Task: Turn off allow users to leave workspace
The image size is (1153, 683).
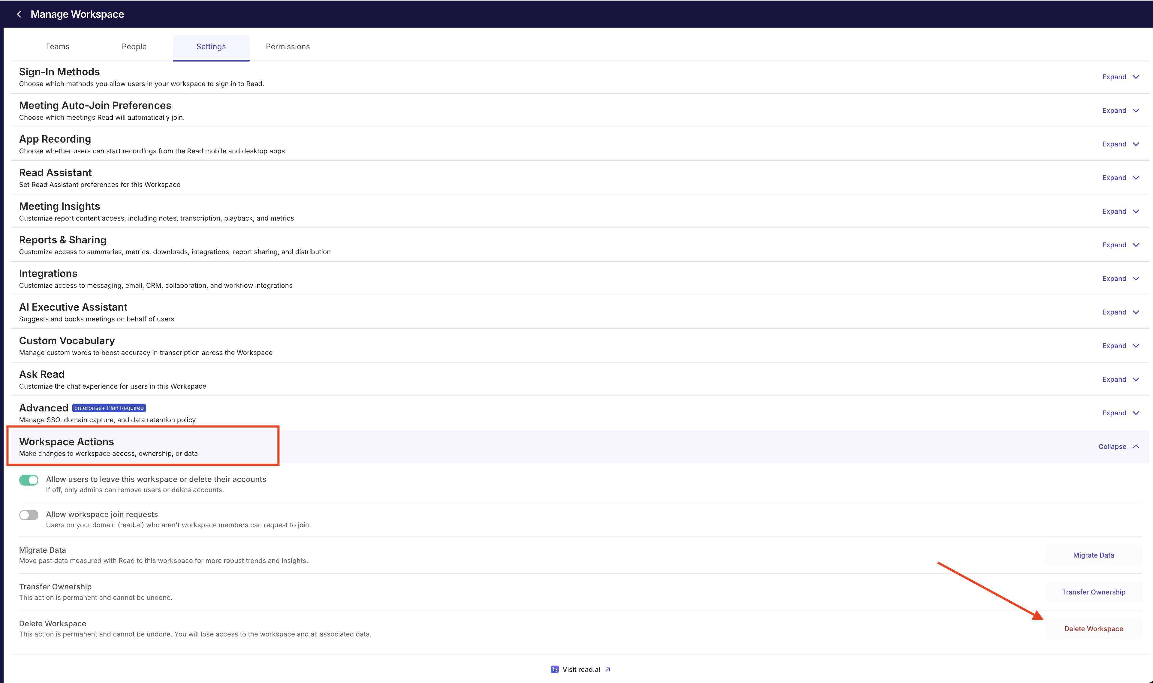Action: point(29,480)
